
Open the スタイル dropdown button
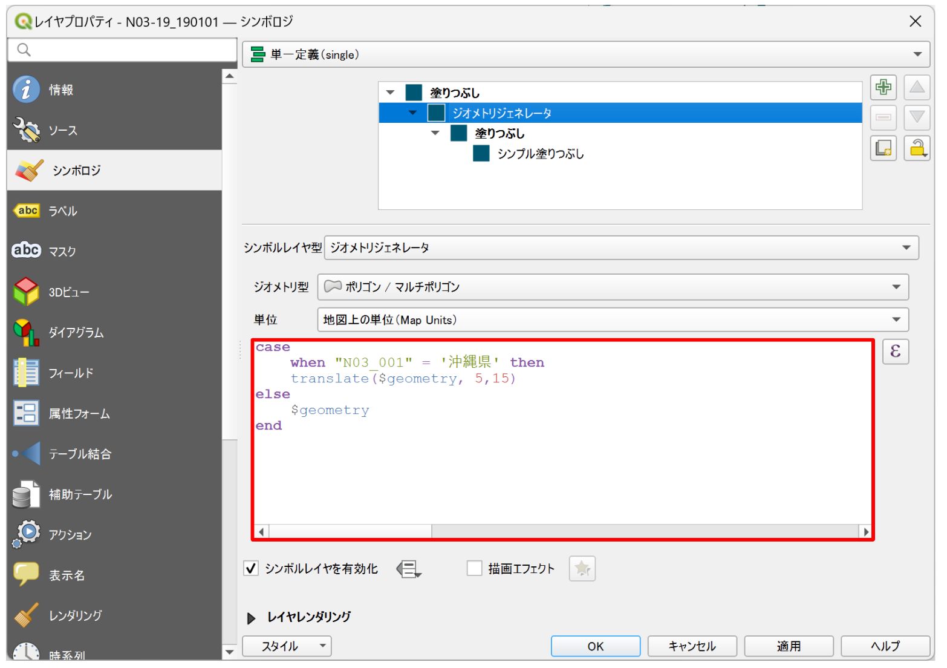click(287, 646)
